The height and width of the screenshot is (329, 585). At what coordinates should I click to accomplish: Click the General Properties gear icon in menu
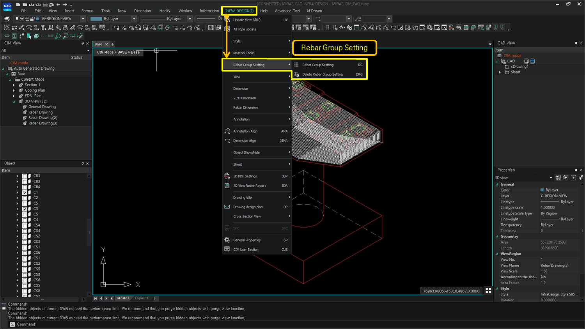(227, 240)
